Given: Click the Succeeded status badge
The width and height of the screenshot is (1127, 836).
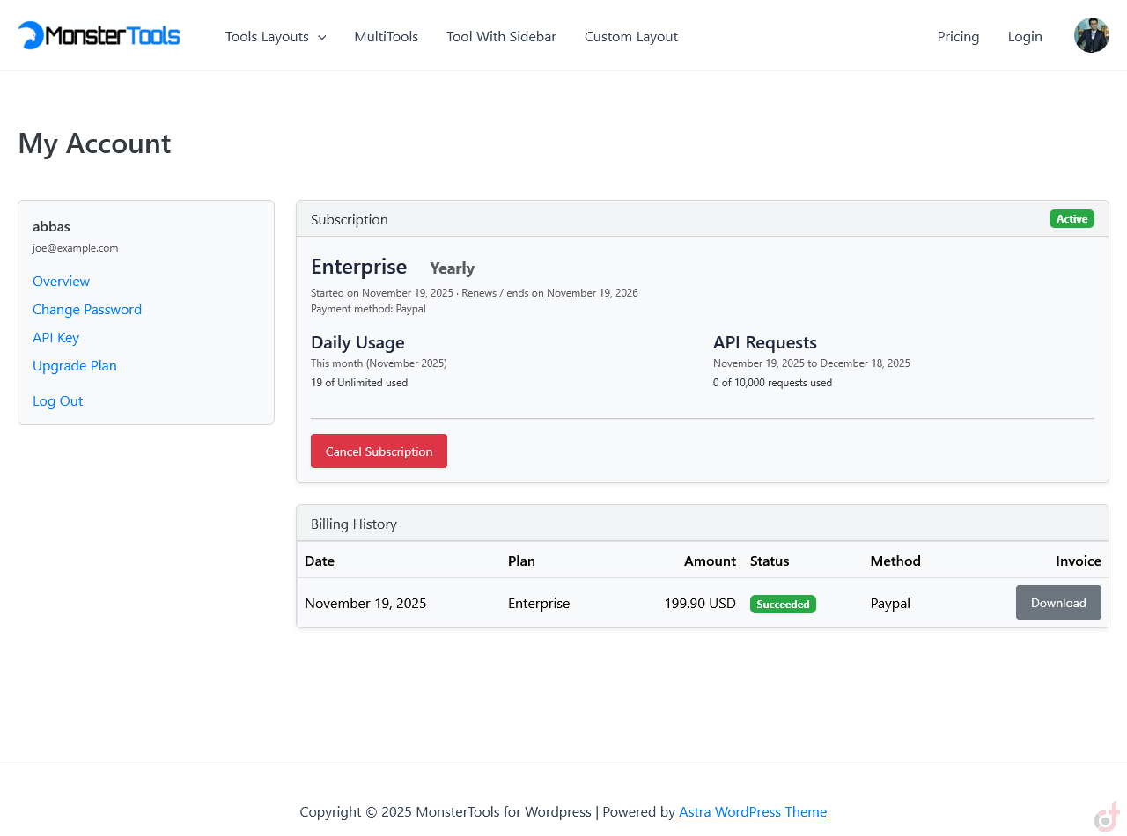Looking at the screenshot, I should [783, 605].
